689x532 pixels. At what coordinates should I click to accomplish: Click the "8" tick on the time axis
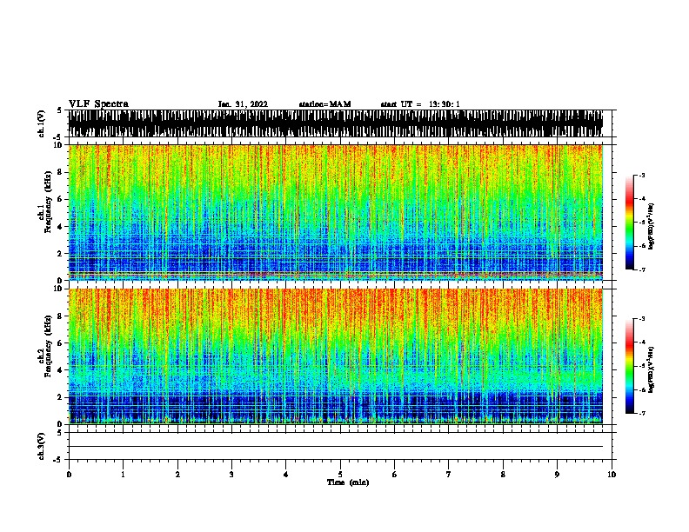(503, 475)
